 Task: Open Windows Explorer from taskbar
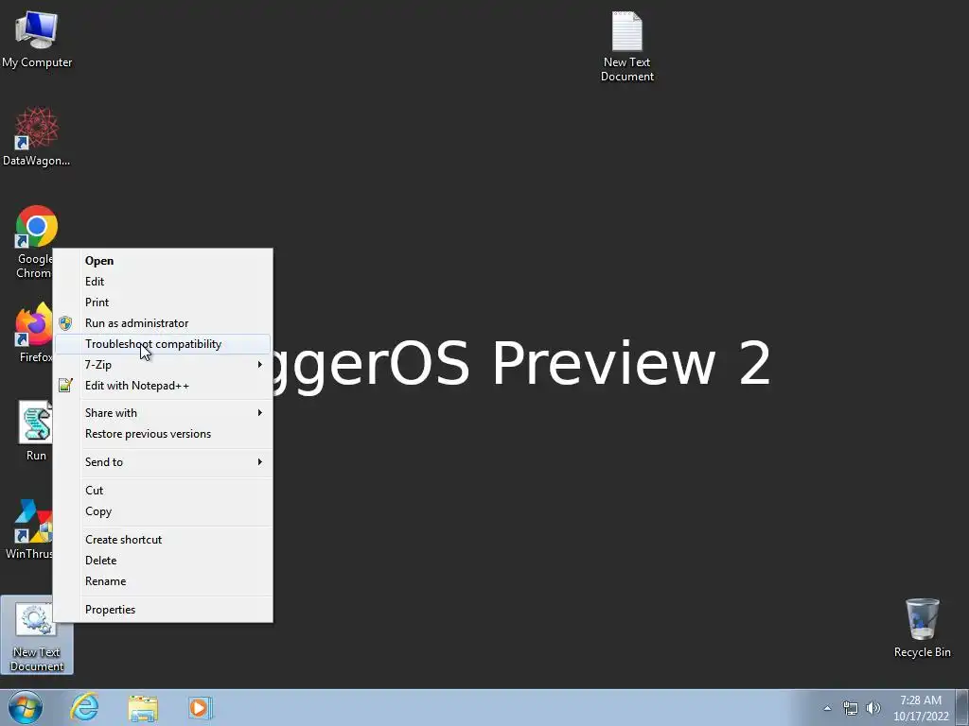tap(143, 707)
